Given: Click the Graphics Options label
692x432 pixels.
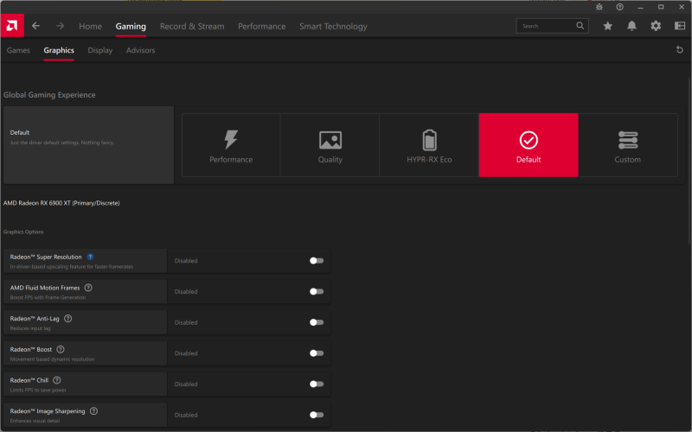Looking at the screenshot, I should 23,232.
